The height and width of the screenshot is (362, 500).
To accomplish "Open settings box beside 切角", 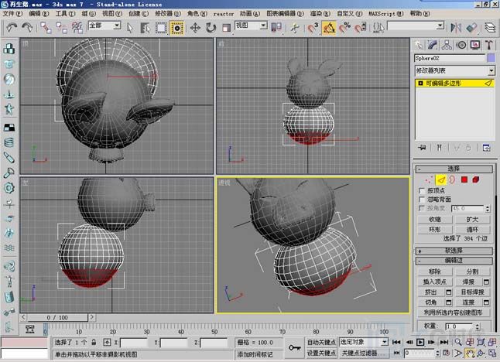I will (x=449, y=302).
